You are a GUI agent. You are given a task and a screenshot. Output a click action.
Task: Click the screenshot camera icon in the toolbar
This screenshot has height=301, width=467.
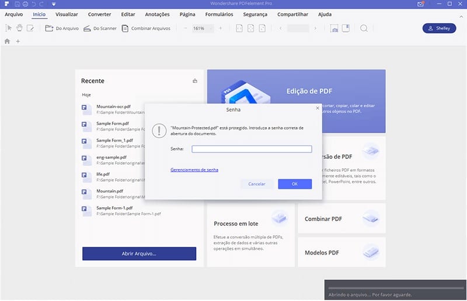(x=334, y=28)
